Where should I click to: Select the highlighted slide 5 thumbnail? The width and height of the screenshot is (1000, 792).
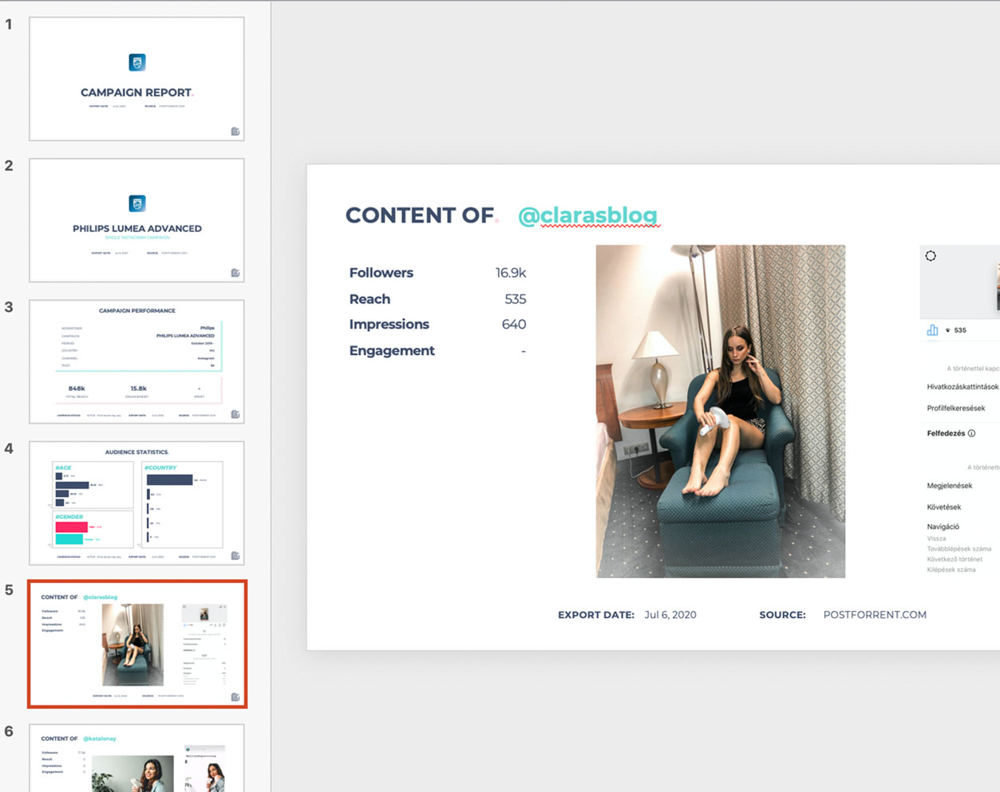(137, 644)
